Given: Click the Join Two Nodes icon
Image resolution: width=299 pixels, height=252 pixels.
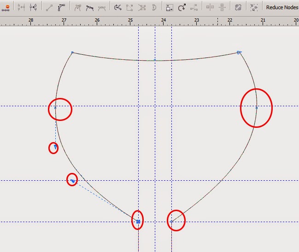Looking at the screenshot, I should [21, 7].
